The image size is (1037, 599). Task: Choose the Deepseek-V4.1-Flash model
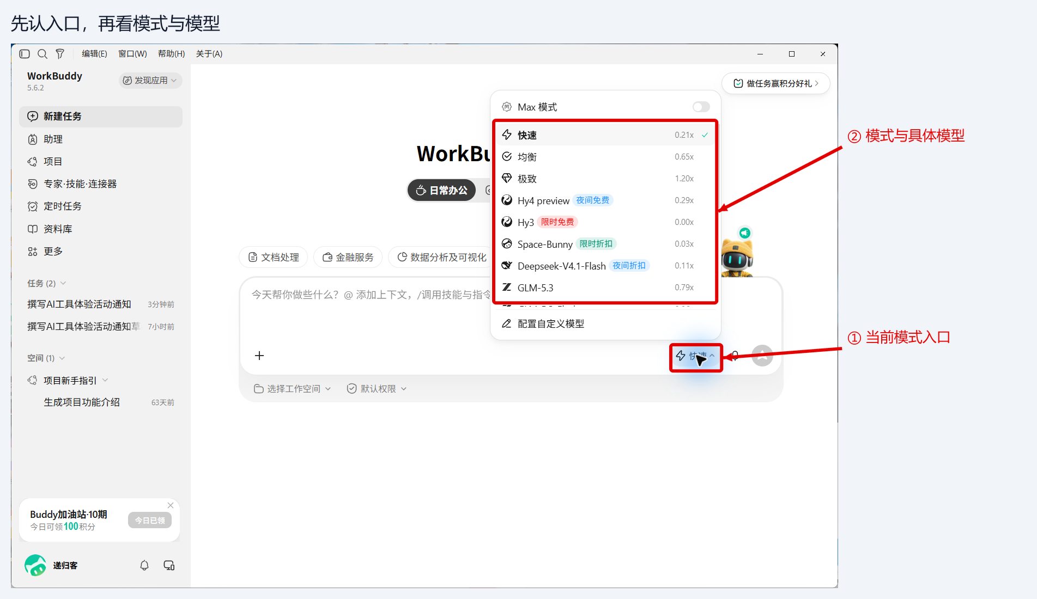[x=605, y=266]
